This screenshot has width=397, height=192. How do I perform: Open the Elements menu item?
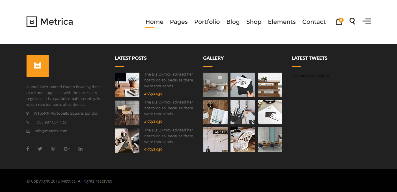click(x=282, y=22)
